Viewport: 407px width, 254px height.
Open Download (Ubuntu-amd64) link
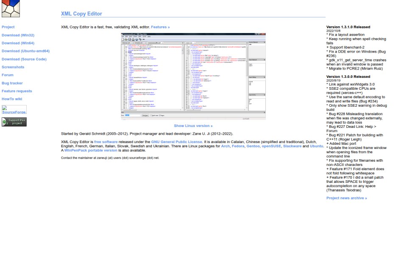(x=25, y=51)
